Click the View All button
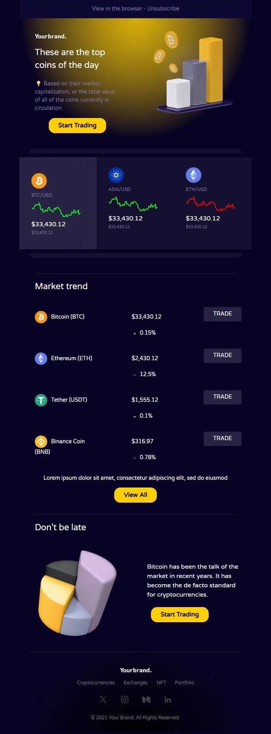271x734 pixels. pos(135,495)
